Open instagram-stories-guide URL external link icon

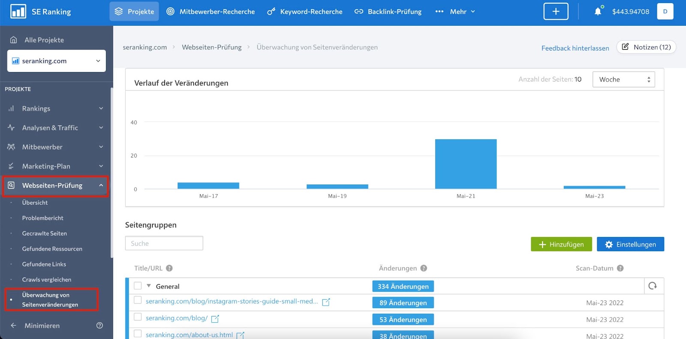326,302
